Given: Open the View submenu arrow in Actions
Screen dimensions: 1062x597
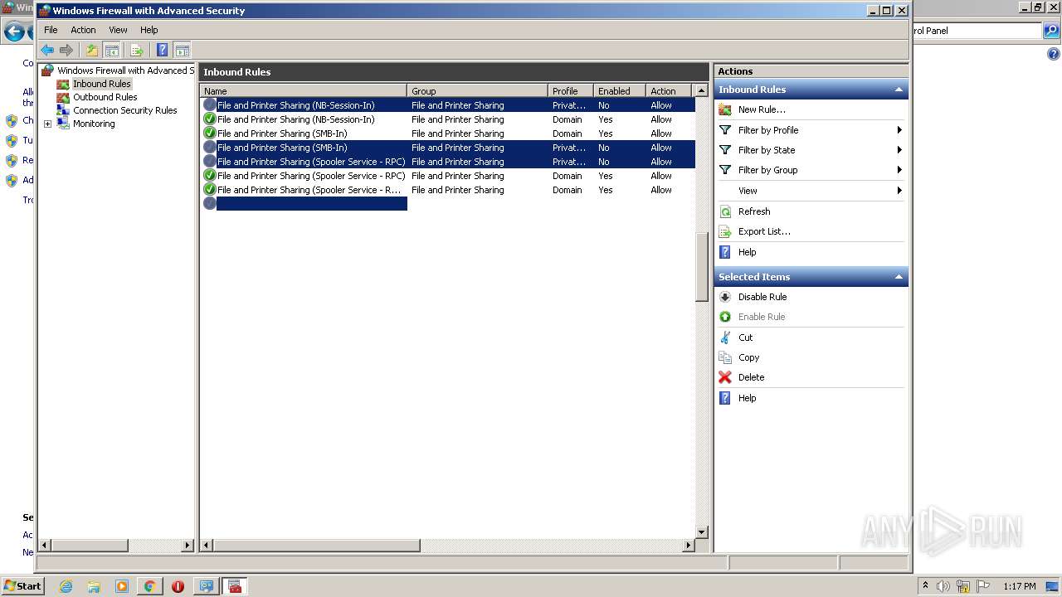Looking at the screenshot, I should coord(899,191).
